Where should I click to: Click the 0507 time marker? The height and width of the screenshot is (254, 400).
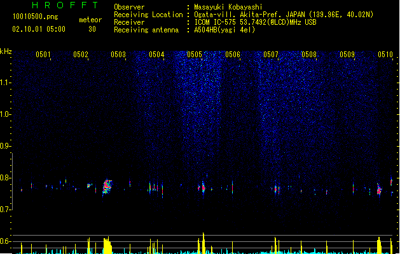(271, 54)
